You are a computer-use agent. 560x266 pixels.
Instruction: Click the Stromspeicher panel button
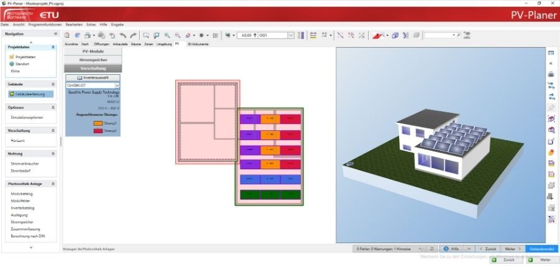click(x=93, y=60)
